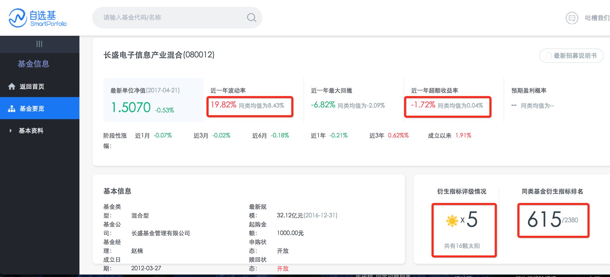The image size is (610, 277).
Task: Focus the fund code/name search field
Action: [x=177, y=18]
